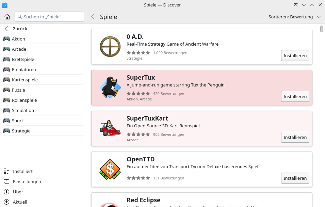The image size is (325, 207).
Task: Click the Aktuell update arrow icon
Action: pyautogui.click(x=6, y=202)
